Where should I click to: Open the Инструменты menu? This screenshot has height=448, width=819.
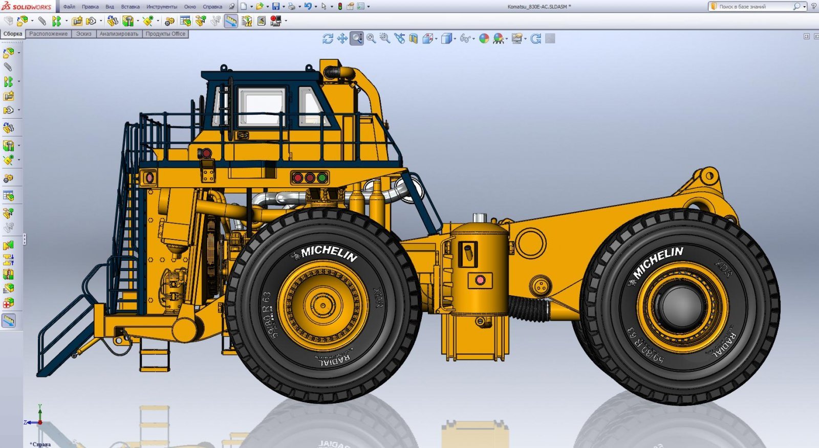click(162, 7)
